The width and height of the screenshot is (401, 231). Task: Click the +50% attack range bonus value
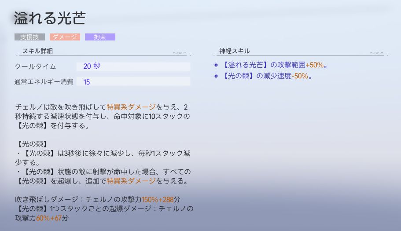314,65
